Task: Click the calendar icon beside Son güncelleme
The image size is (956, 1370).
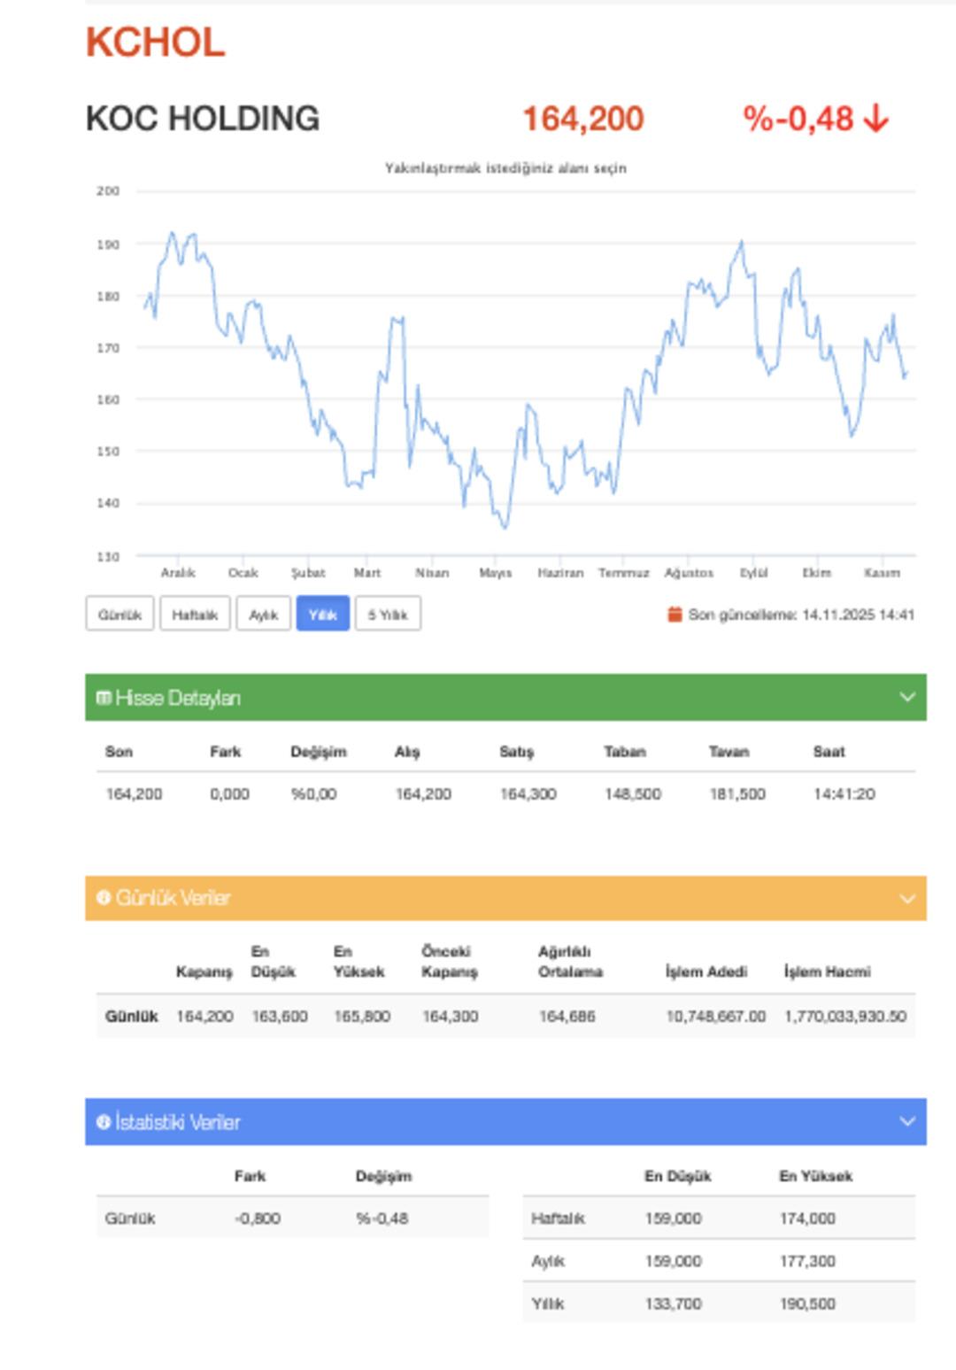Action: click(x=675, y=614)
